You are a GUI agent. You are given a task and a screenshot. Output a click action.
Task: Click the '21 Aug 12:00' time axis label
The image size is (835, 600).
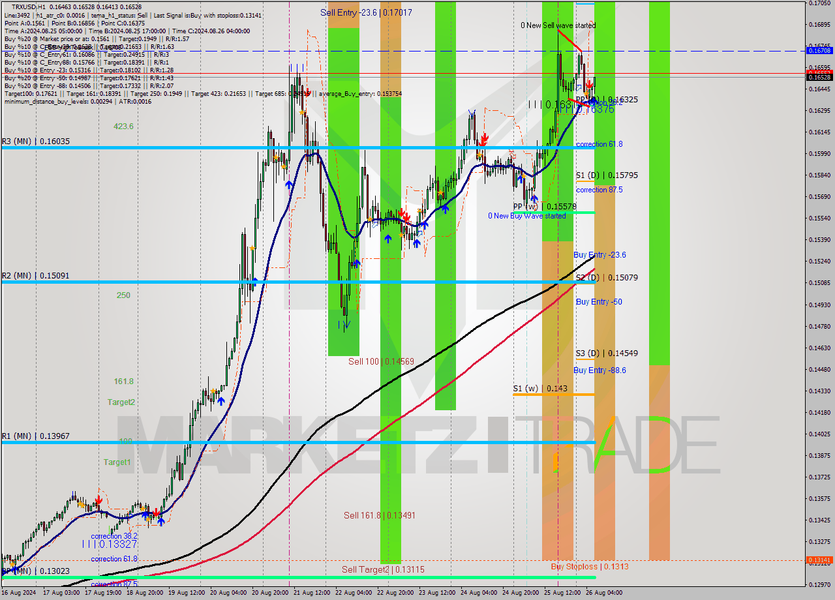pos(312,593)
